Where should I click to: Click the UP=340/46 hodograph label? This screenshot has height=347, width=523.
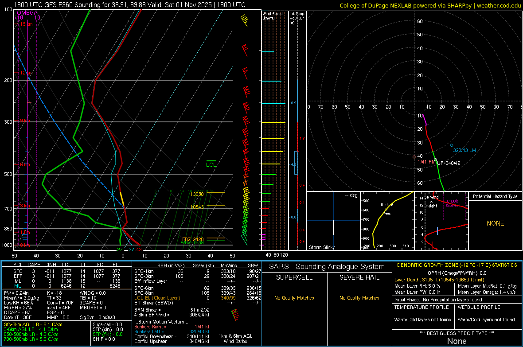point(449,163)
